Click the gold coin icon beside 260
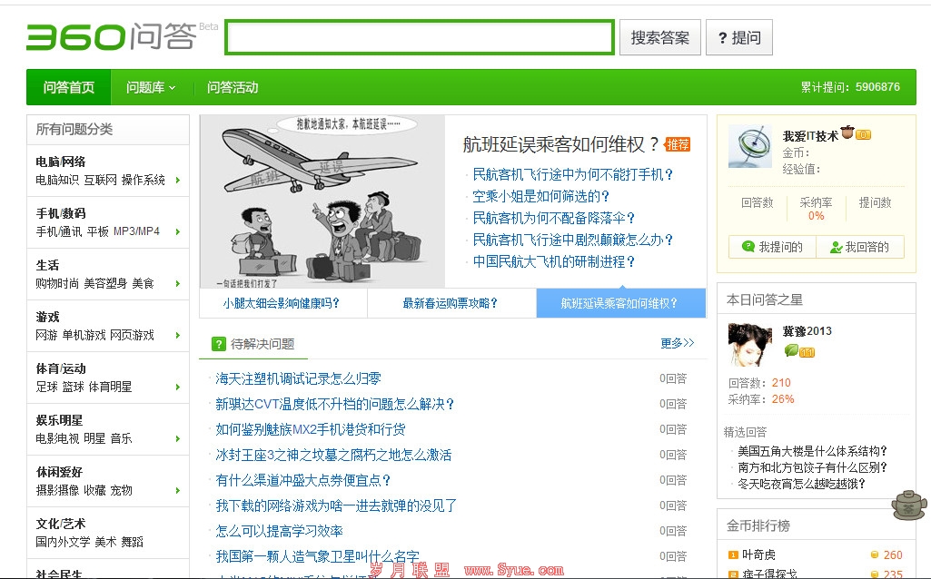This screenshot has width=931, height=579. pyautogui.click(x=874, y=554)
